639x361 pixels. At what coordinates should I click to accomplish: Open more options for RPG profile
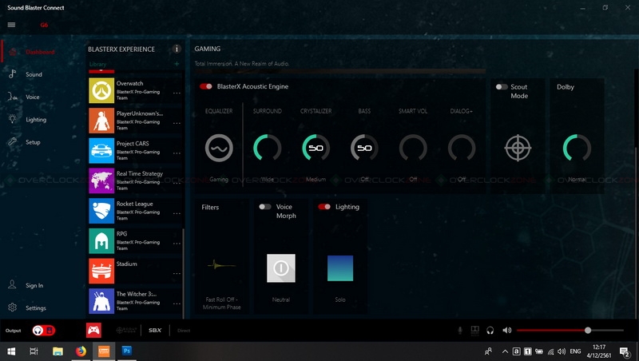177,244
